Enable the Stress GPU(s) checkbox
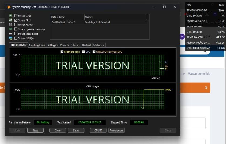This screenshot has width=226, height=144. (16, 38)
